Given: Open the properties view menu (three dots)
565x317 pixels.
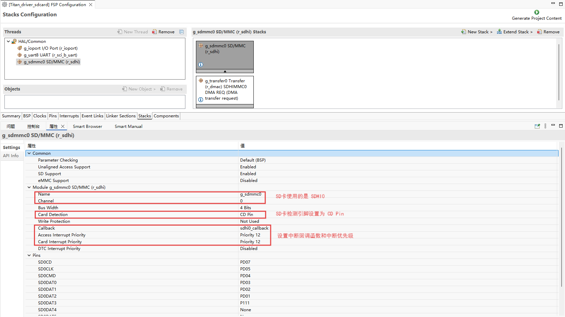Looking at the screenshot, I should point(545,126).
